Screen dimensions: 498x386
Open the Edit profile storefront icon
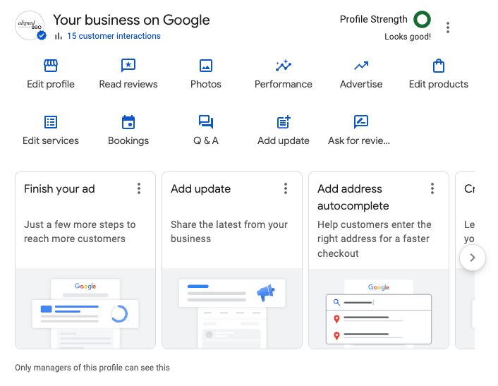[x=51, y=66]
